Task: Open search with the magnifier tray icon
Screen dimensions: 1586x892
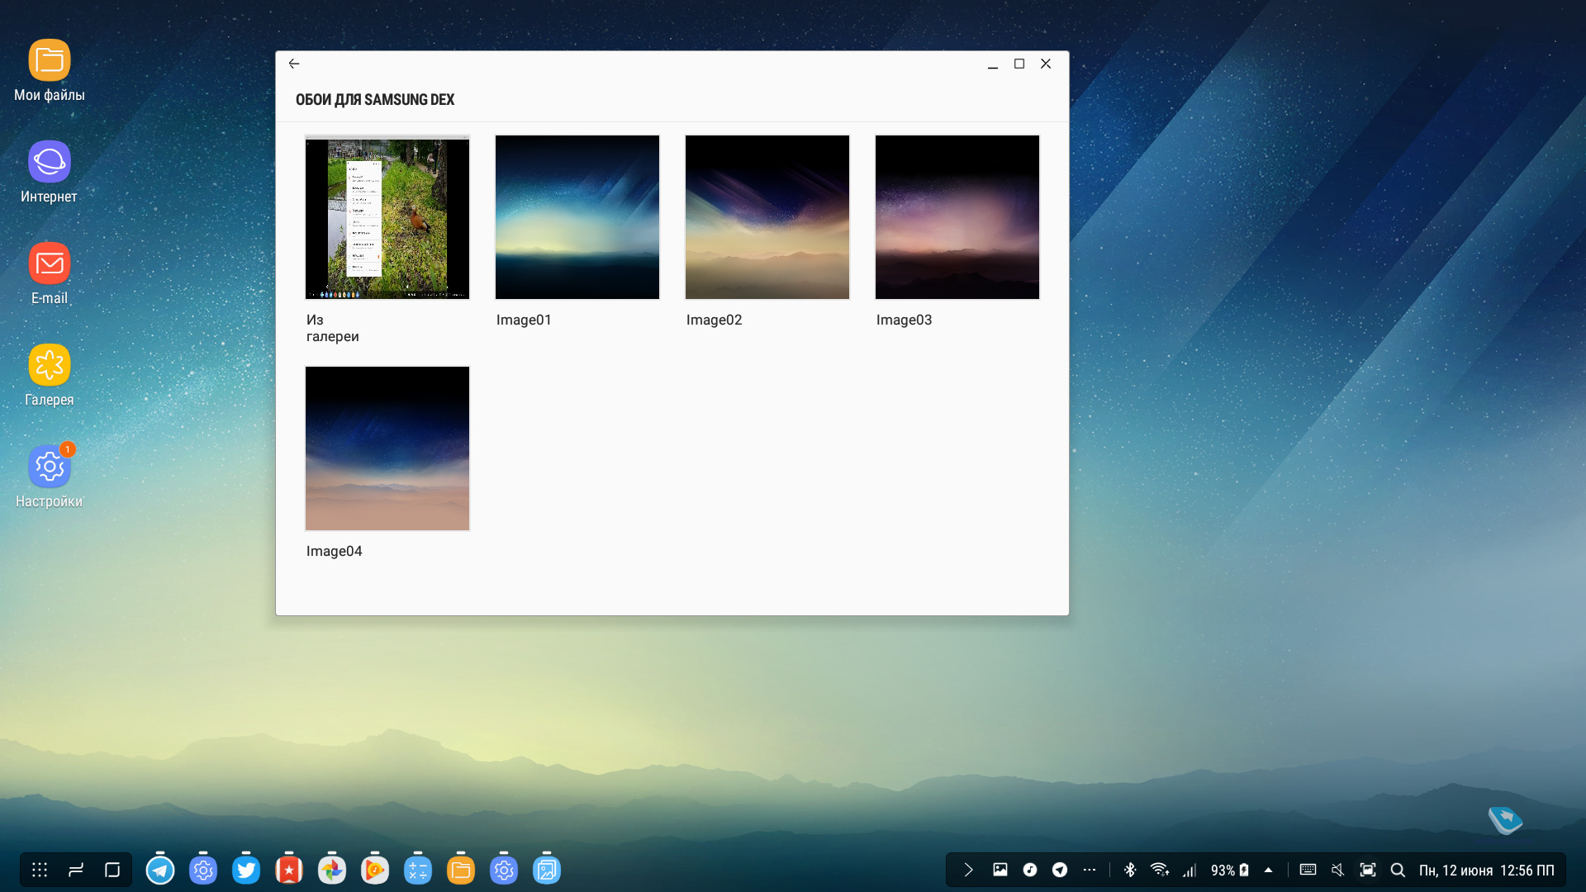Action: pyautogui.click(x=1398, y=870)
